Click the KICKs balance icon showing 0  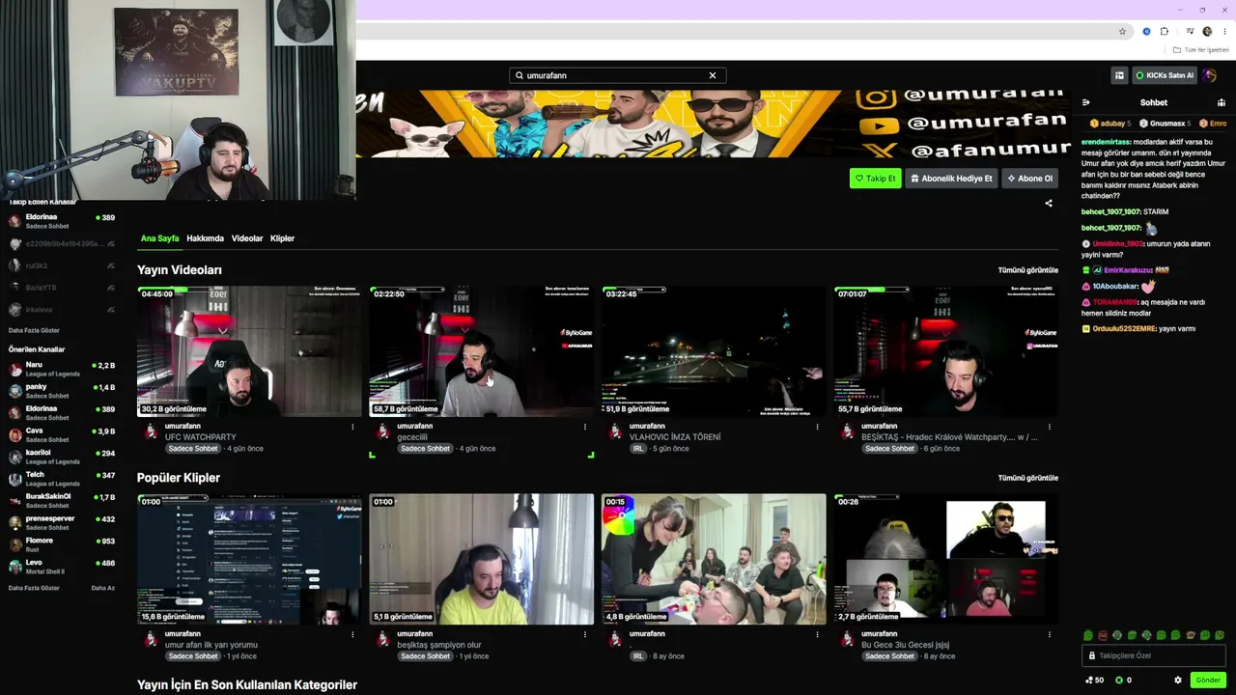click(1123, 680)
